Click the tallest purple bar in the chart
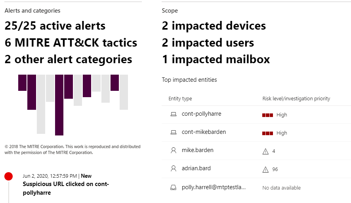Image resolution: width=351 pixels, height=203 pixels. click(59, 105)
